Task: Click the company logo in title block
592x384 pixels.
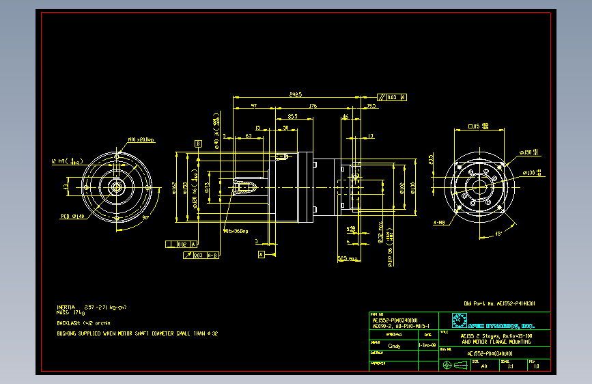Action: [460, 320]
